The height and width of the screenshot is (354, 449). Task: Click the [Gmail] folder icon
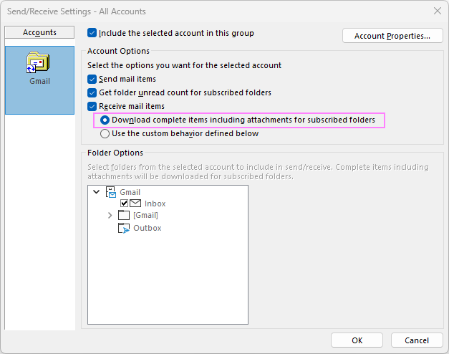click(x=124, y=215)
